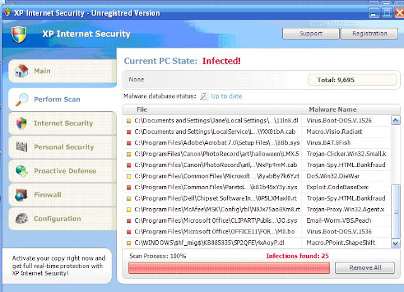Click threat marker of halloween LMX.5 row

[129, 154]
